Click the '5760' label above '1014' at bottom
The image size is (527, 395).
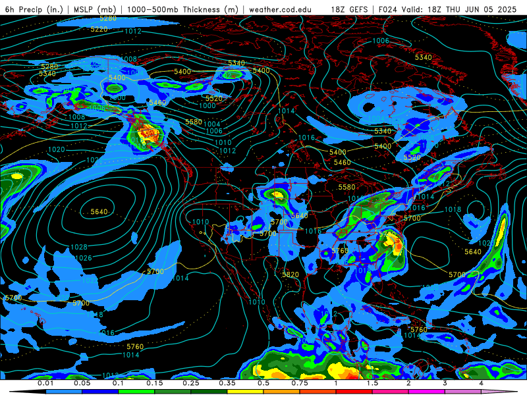135,346
